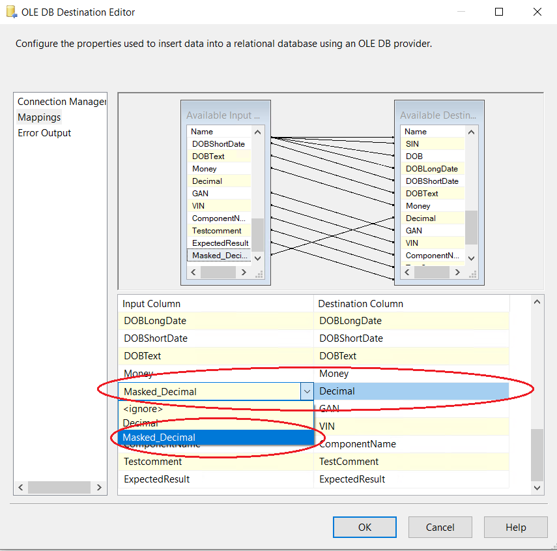Open Help for the editor
Screen dimensions: 557x551
[515, 527]
